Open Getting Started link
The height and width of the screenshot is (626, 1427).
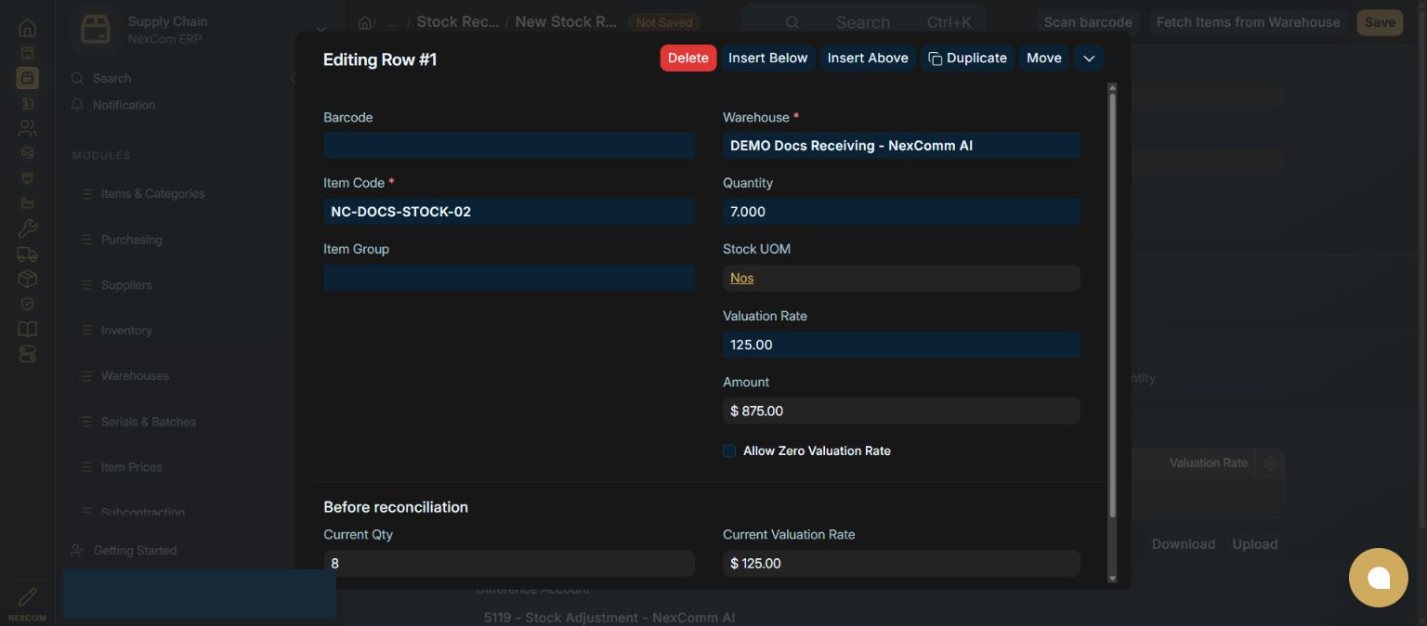(135, 550)
